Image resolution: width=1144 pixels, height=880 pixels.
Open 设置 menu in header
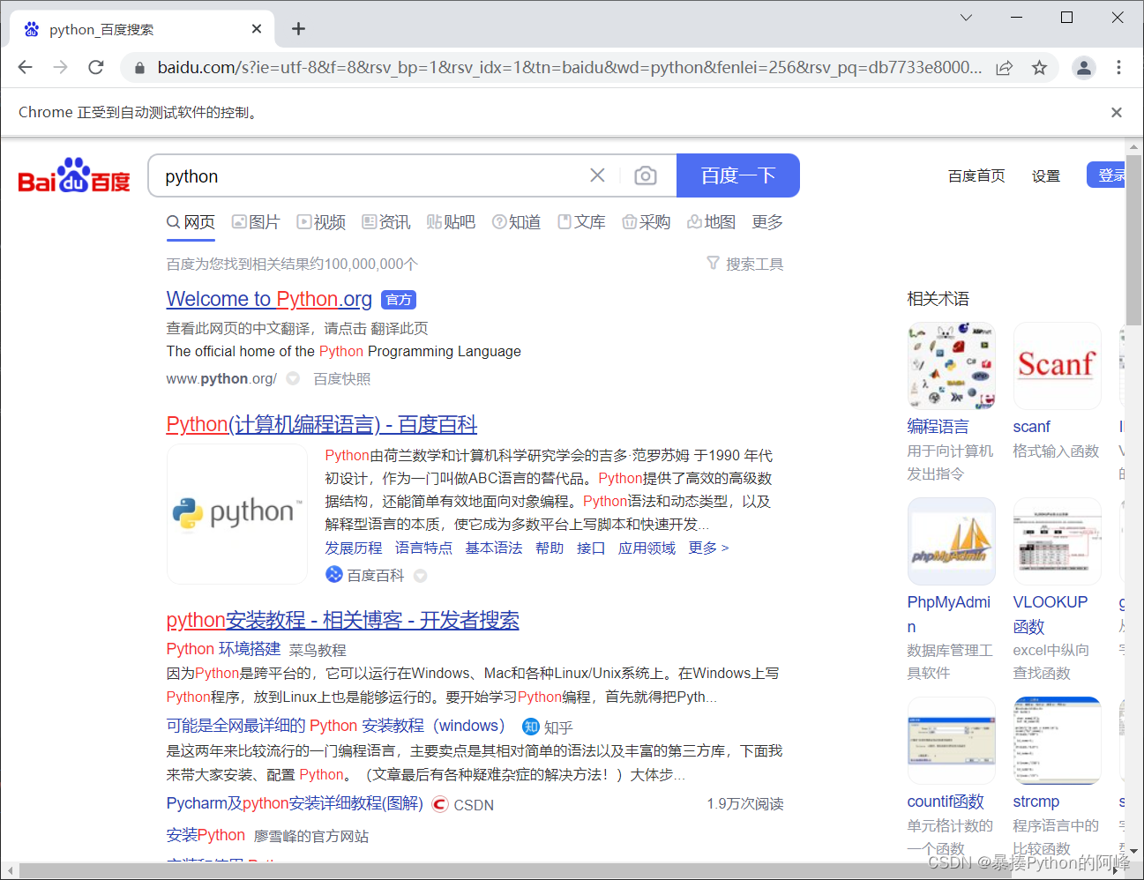pyautogui.click(x=1046, y=175)
